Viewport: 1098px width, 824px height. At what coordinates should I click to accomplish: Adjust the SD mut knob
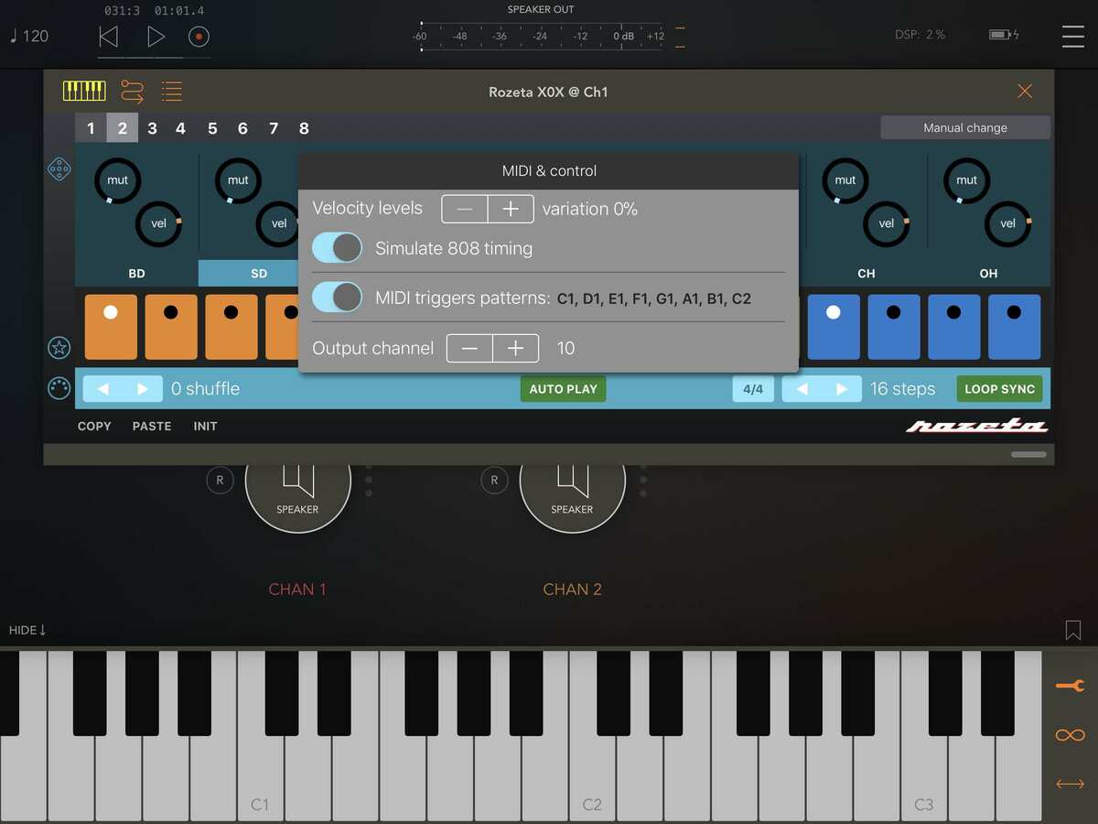click(238, 180)
